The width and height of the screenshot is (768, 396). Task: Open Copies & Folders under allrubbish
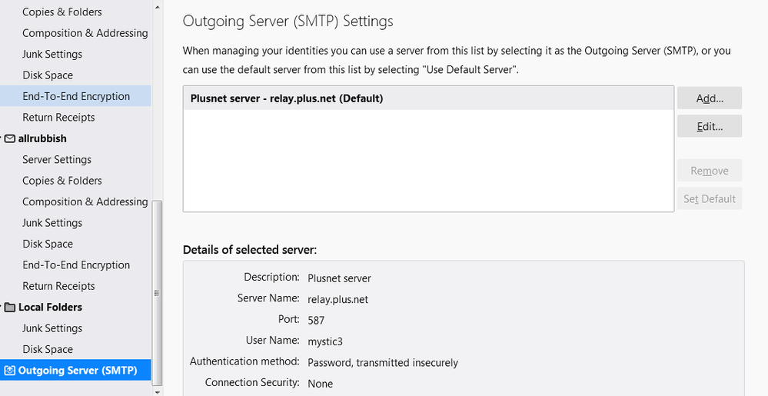click(62, 181)
